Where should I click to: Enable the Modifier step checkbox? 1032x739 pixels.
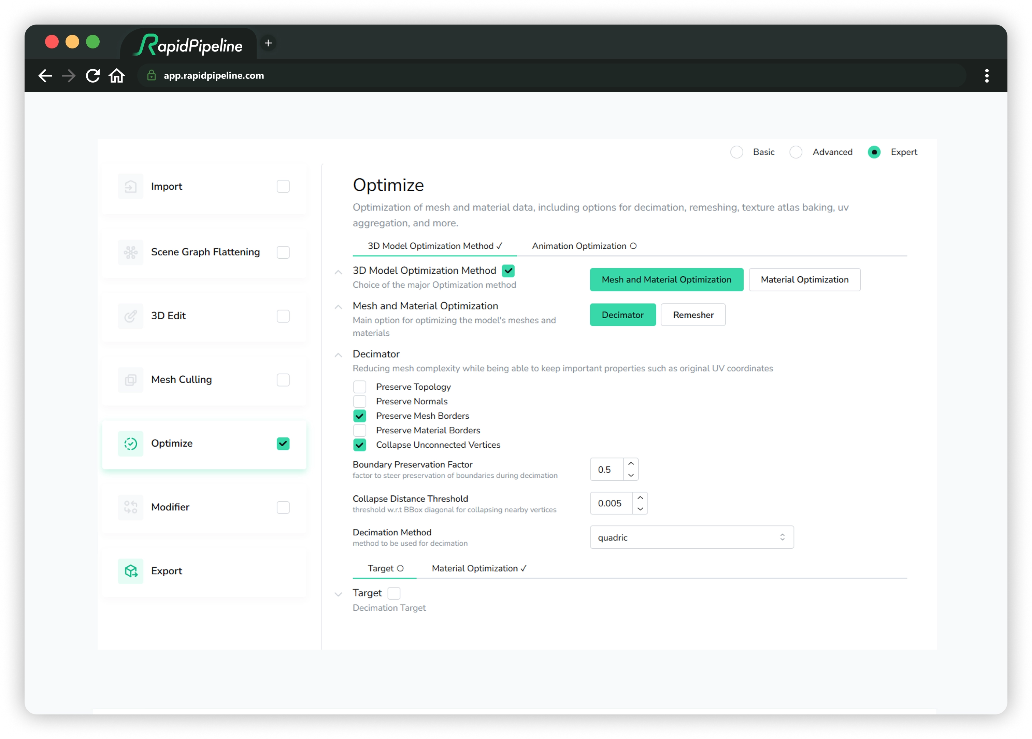point(283,507)
